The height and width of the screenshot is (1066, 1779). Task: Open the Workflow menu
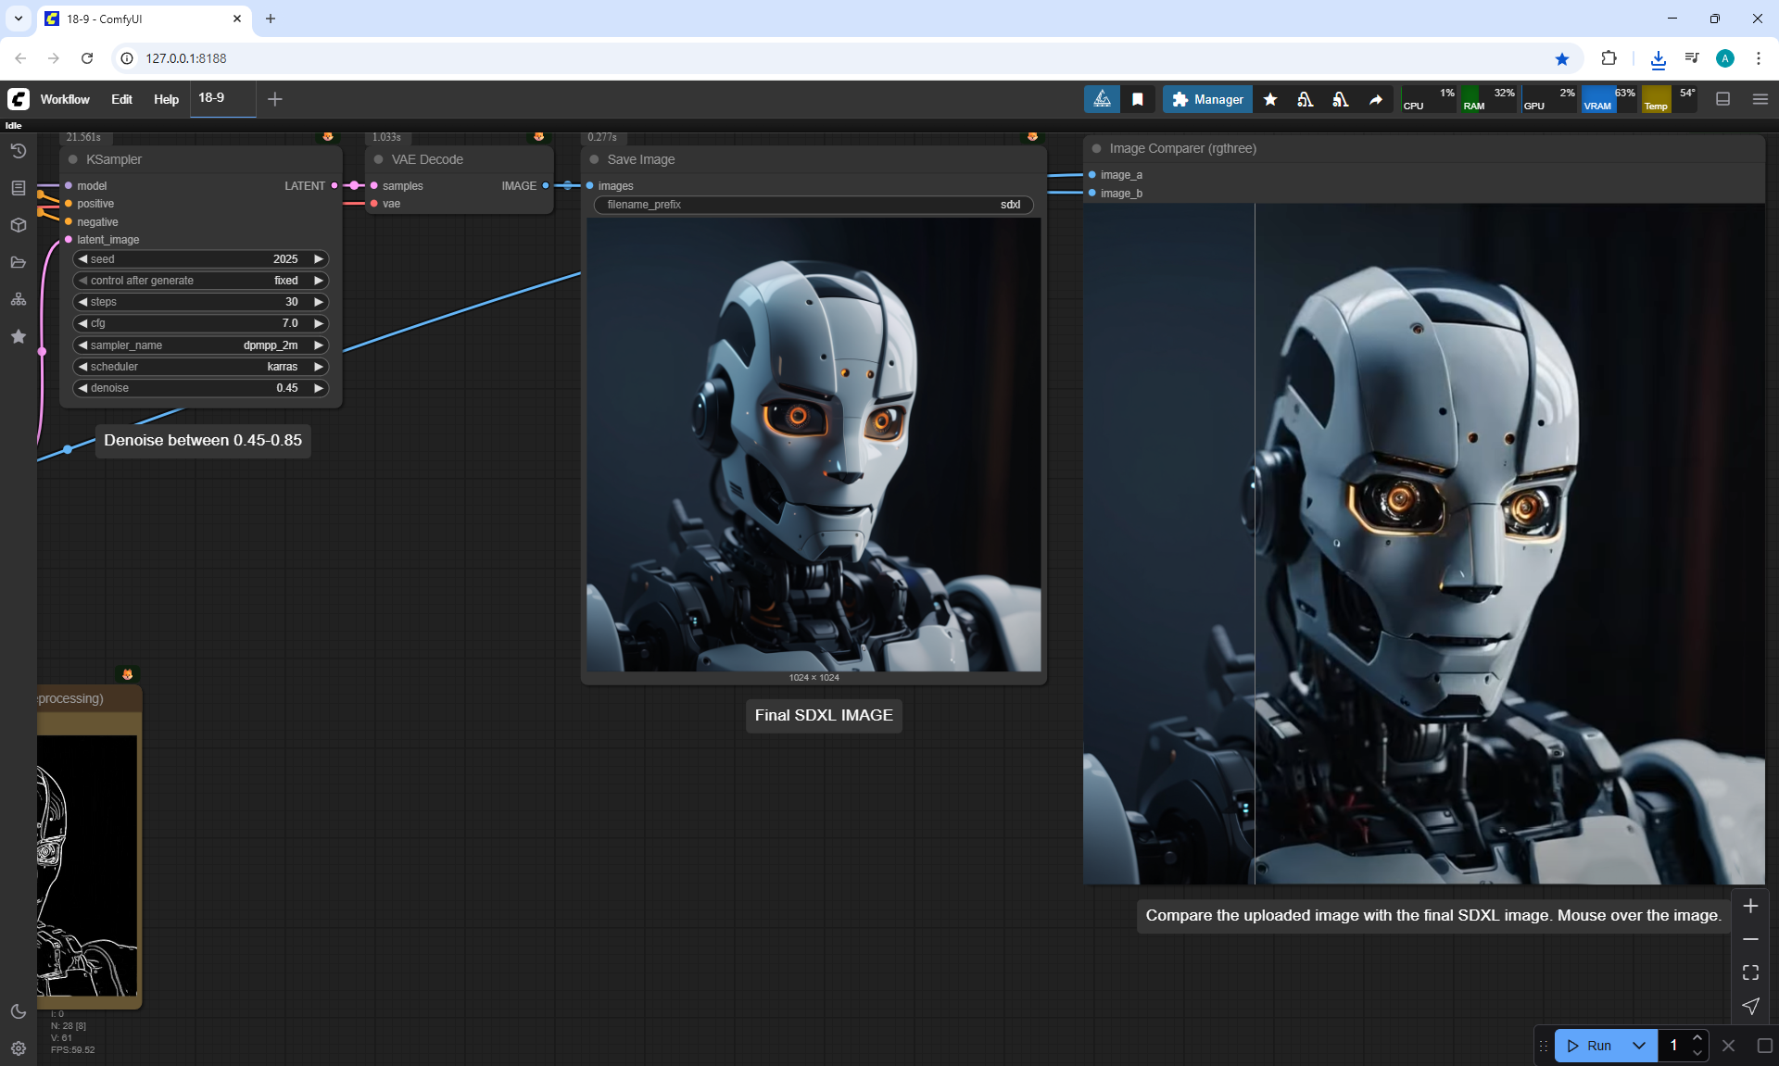pyautogui.click(x=65, y=99)
